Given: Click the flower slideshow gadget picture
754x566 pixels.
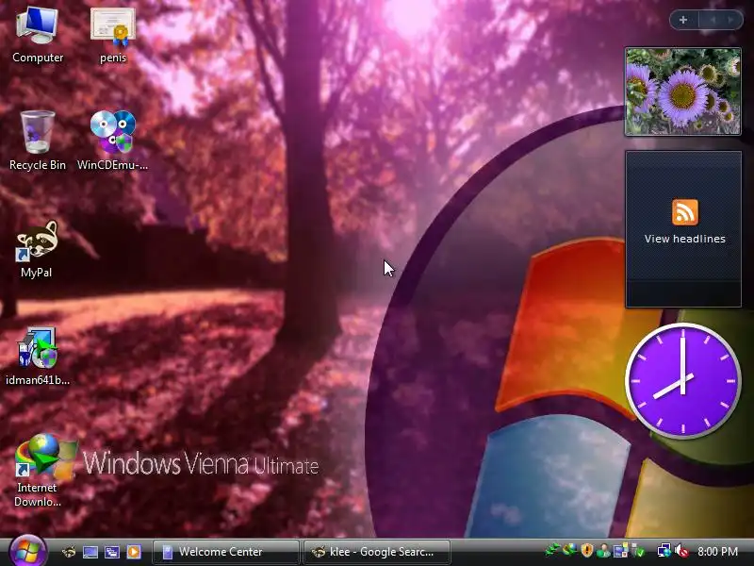Looking at the screenshot, I should 682,92.
